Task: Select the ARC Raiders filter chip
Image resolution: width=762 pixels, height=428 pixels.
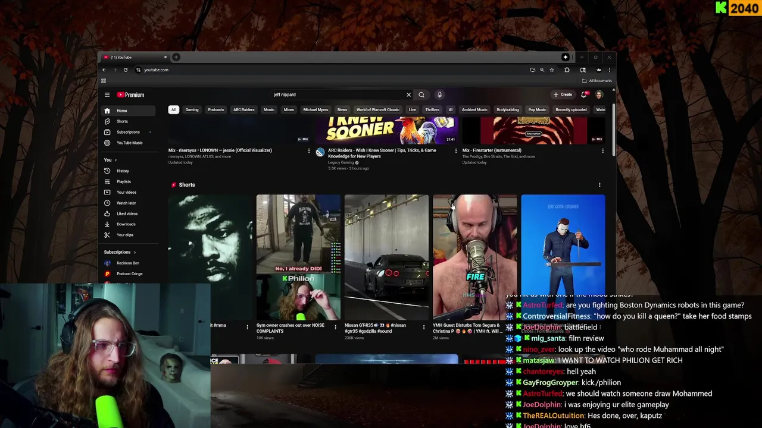Action: pos(243,109)
